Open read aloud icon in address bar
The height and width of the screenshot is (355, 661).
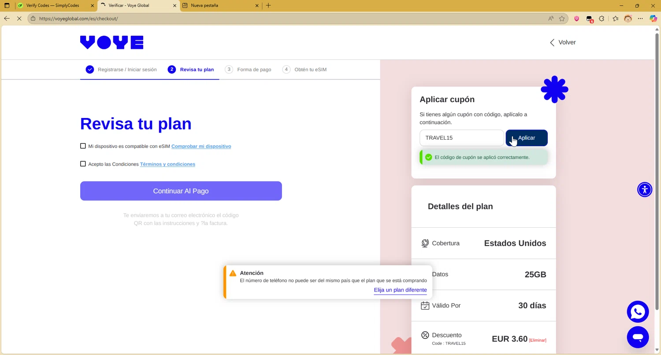tap(551, 18)
